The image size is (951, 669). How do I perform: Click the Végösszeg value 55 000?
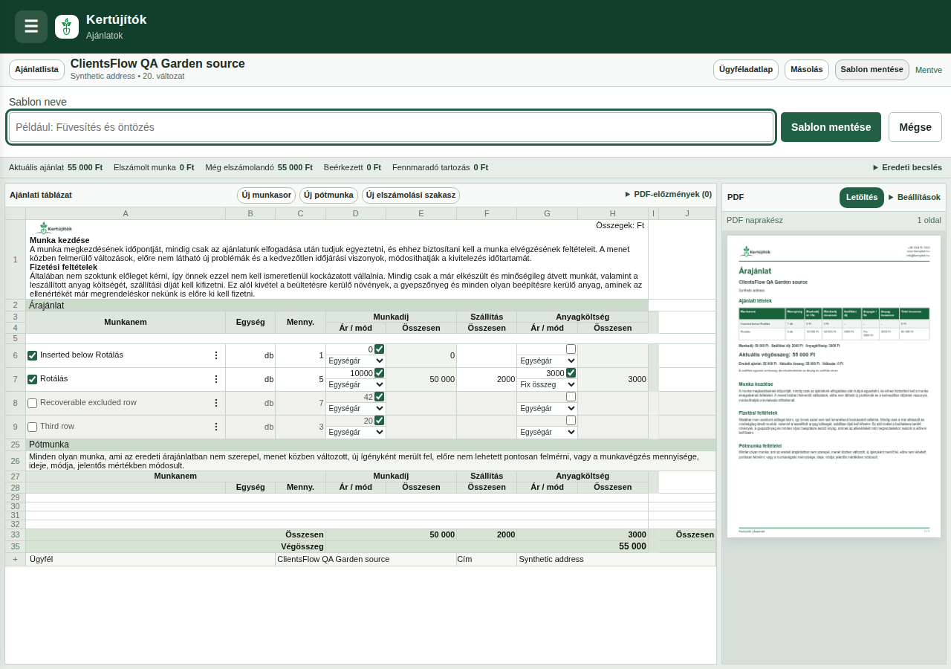point(632,546)
